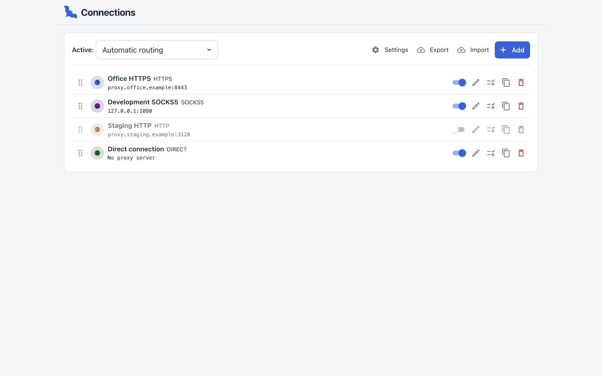Select the 127.0.0.1:1080 address text
602x376 pixels.
tap(130, 111)
